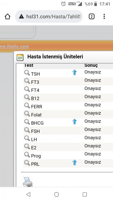This screenshot has height=202, width=113.
Task: Tap the blue up arrow beside BHCG
Action: coord(74,122)
